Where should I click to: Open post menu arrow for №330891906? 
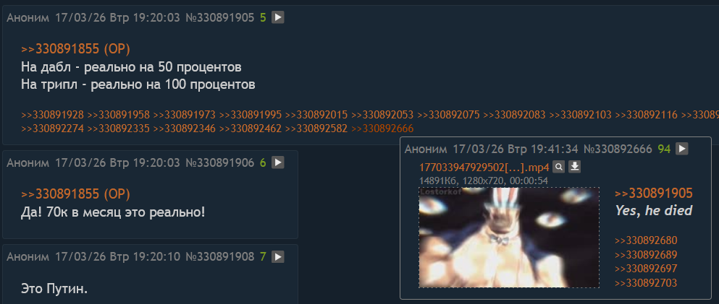click(x=278, y=162)
